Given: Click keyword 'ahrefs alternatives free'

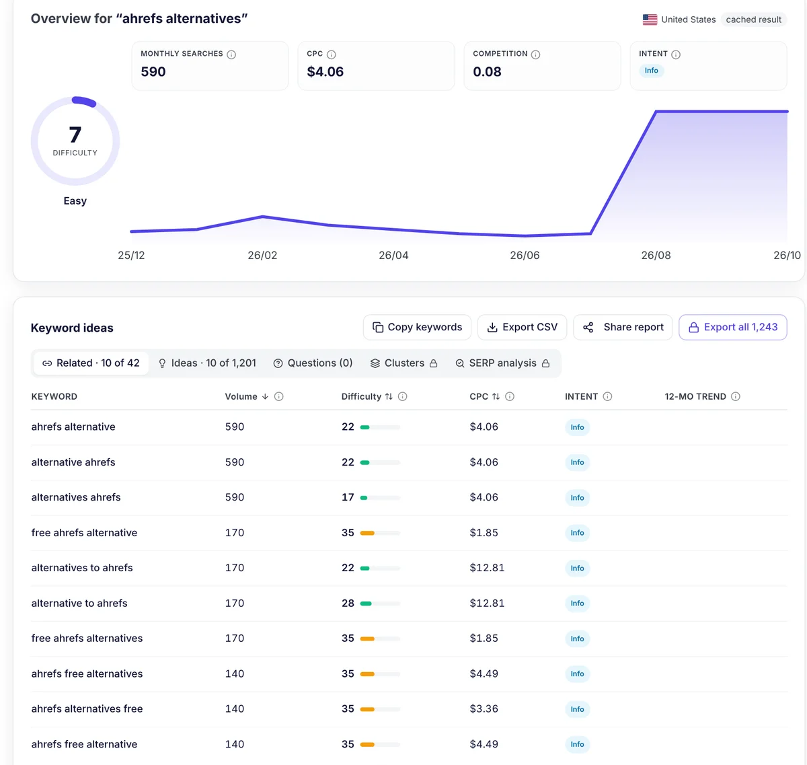Looking at the screenshot, I should [x=87, y=709].
